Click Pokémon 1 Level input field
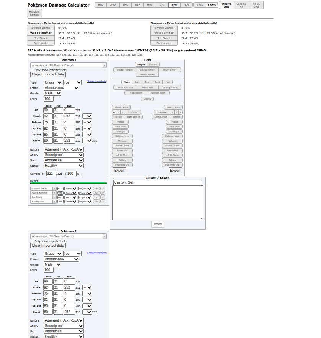Viewport: 321px width, 338px height. coord(49,99)
